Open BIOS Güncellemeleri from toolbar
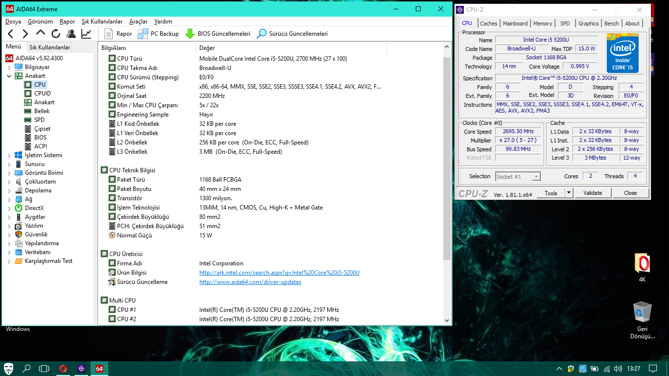The height and width of the screenshot is (376, 669). 217,34
